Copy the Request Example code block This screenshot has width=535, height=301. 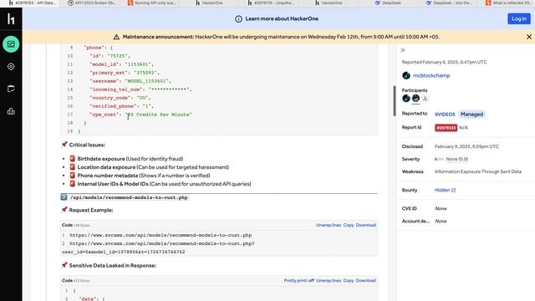pos(349,225)
